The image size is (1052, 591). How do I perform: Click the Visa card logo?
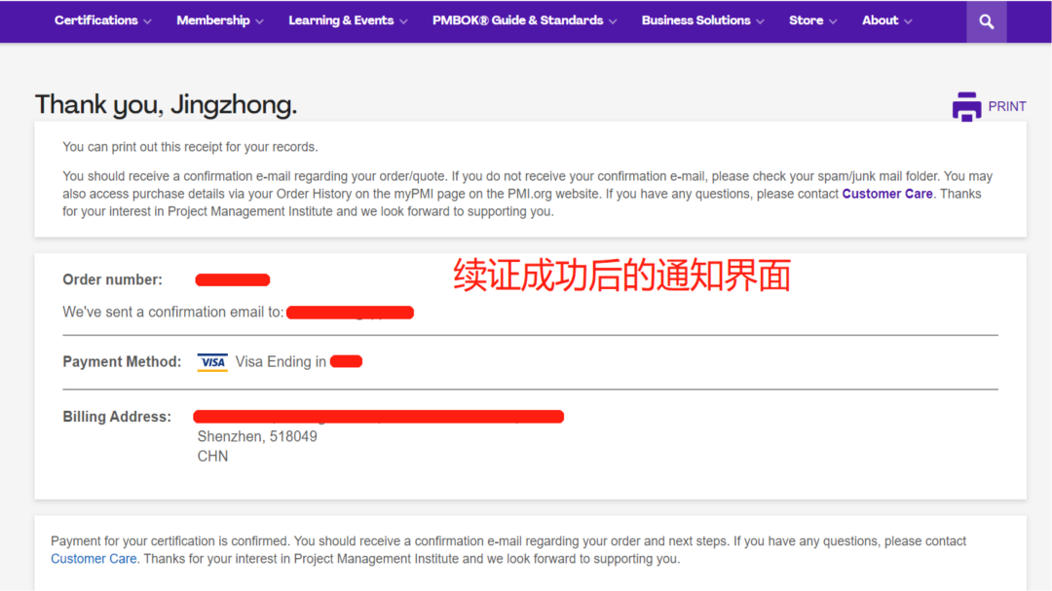coord(212,362)
